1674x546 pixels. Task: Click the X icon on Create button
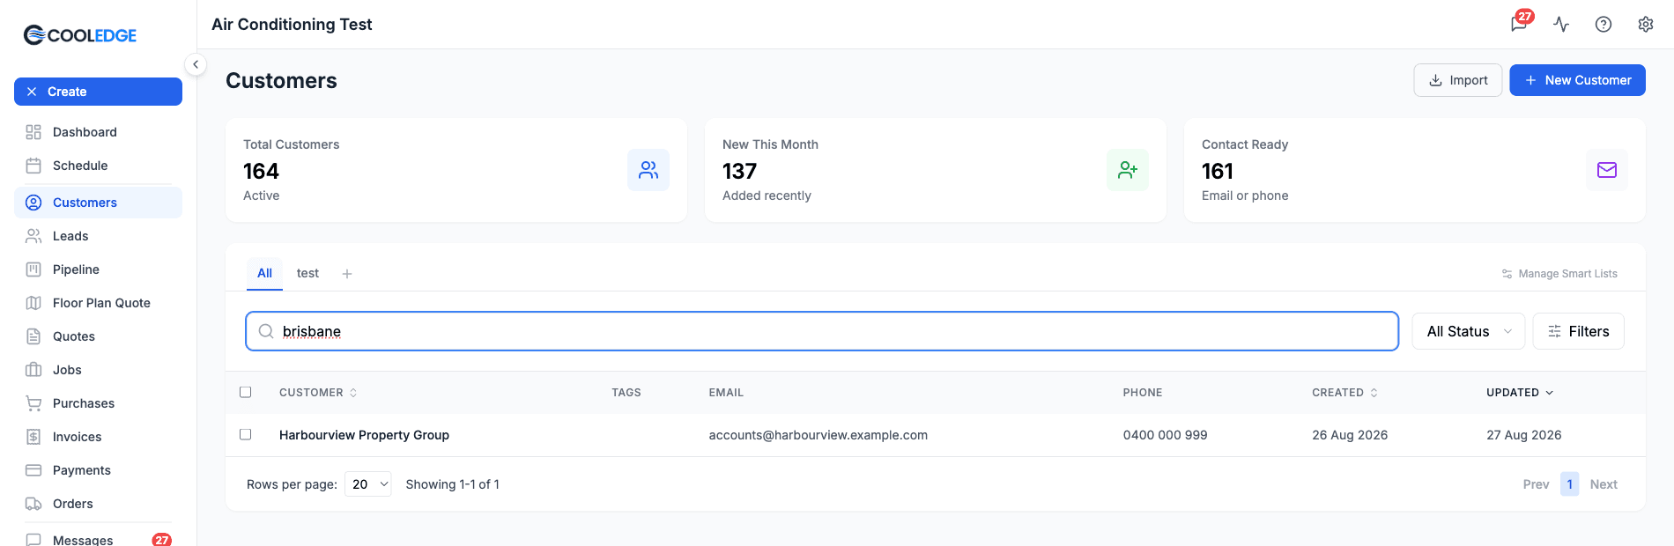pos(32,92)
